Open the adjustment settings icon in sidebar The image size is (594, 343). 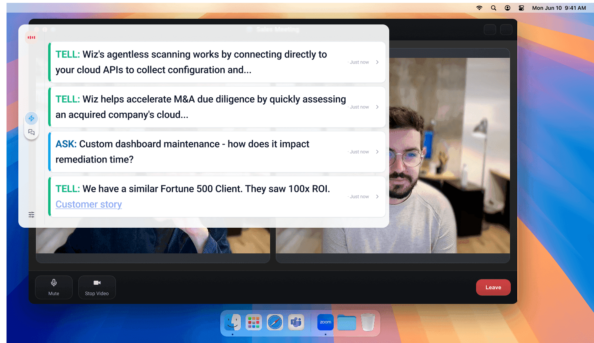[x=31, y=214]
